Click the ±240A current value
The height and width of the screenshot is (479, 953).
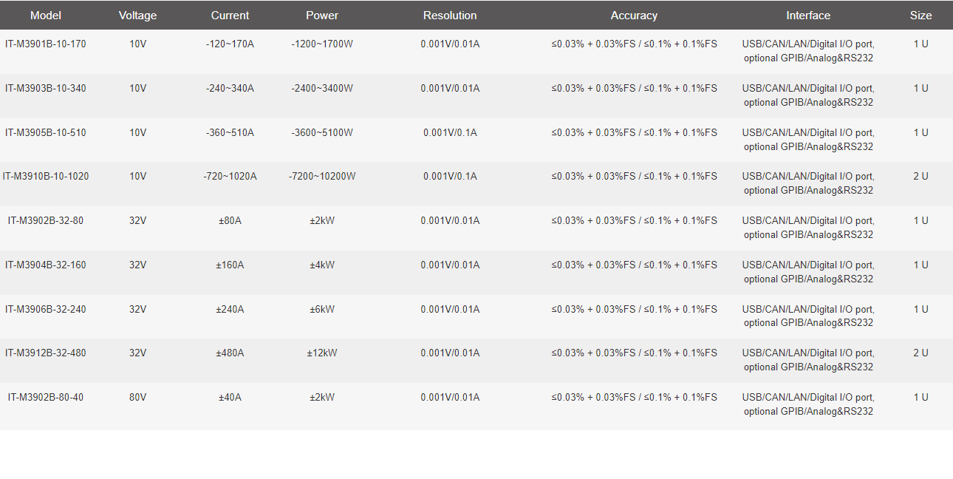pos(230,309)
